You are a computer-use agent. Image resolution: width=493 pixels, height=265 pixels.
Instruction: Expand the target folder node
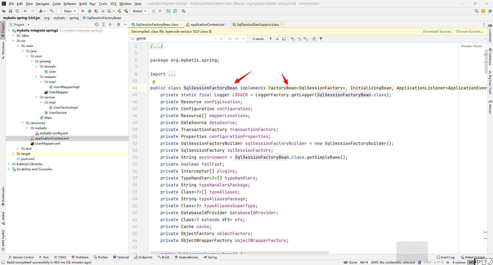[13, 154]
